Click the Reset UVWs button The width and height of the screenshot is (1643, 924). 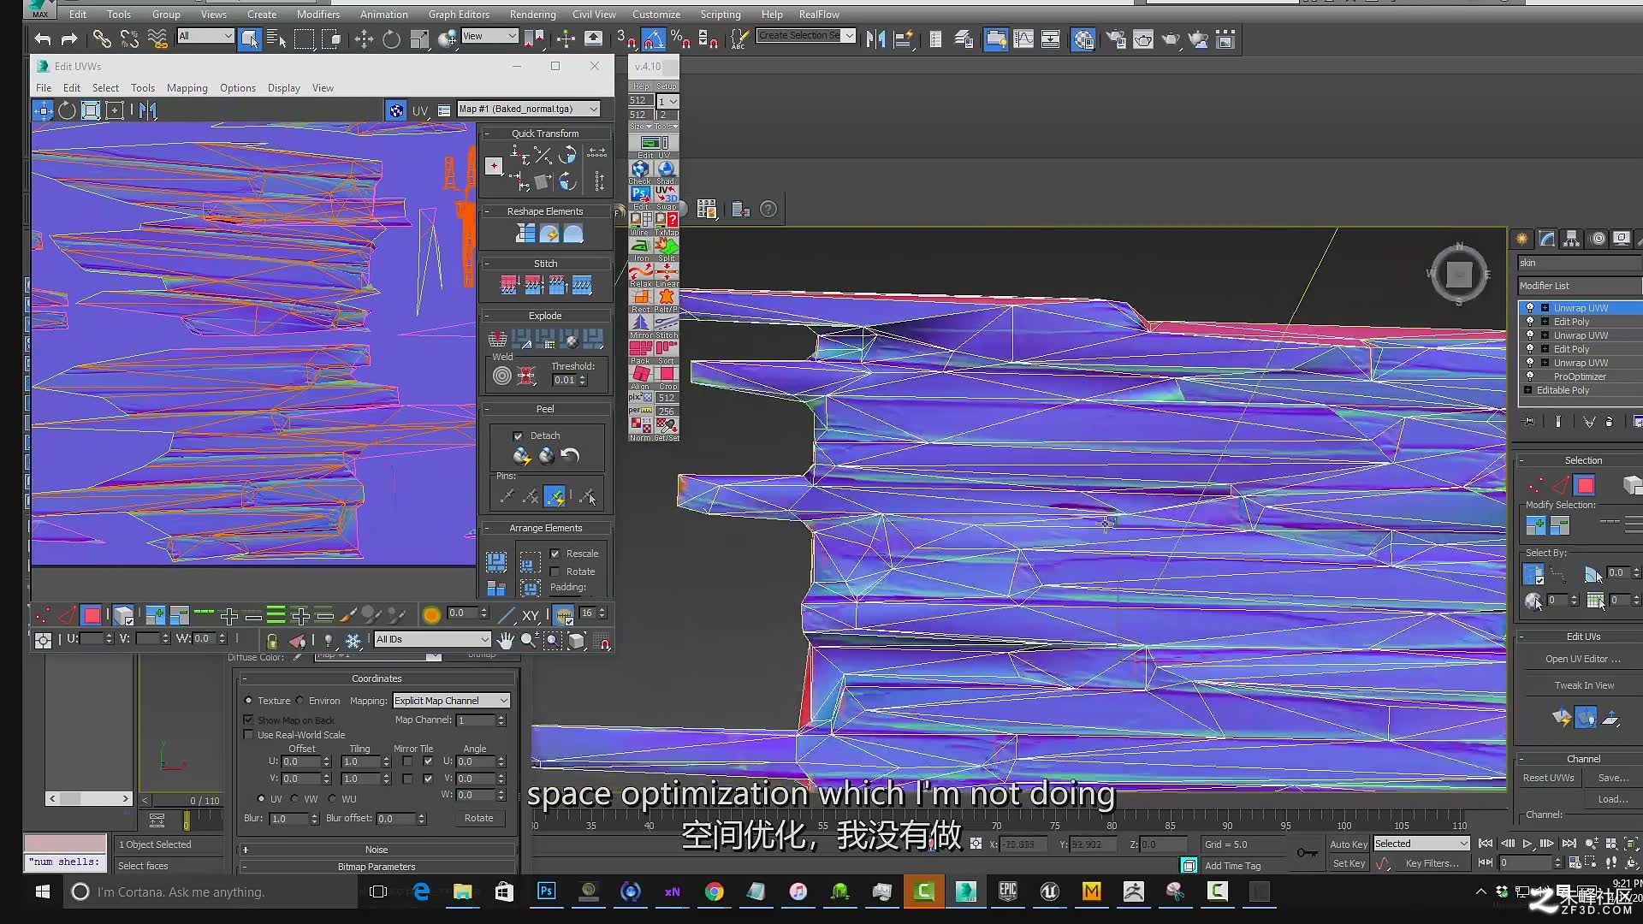click(x=1548, y=778)
